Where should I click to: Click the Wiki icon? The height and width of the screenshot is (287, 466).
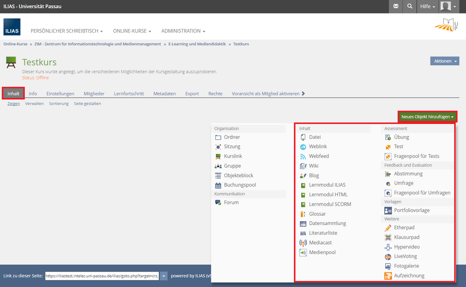click(303, 166)
